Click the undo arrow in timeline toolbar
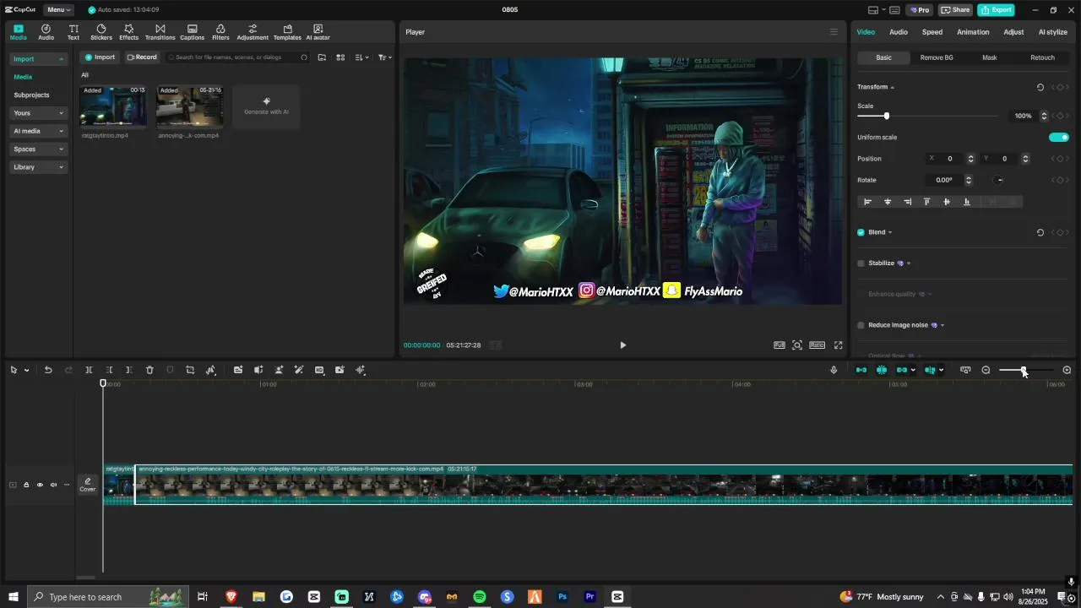This screenshot has width=1081, height=608. [x=48, y=370]
